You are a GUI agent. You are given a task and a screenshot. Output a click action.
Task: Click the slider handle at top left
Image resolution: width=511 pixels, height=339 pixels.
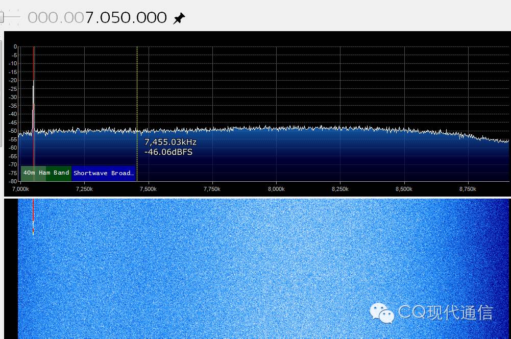[2, 17]
